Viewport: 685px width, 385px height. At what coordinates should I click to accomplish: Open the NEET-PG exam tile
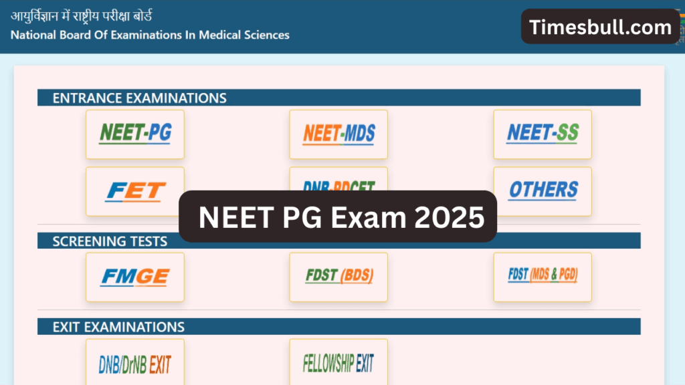click(x=135, y=134)
